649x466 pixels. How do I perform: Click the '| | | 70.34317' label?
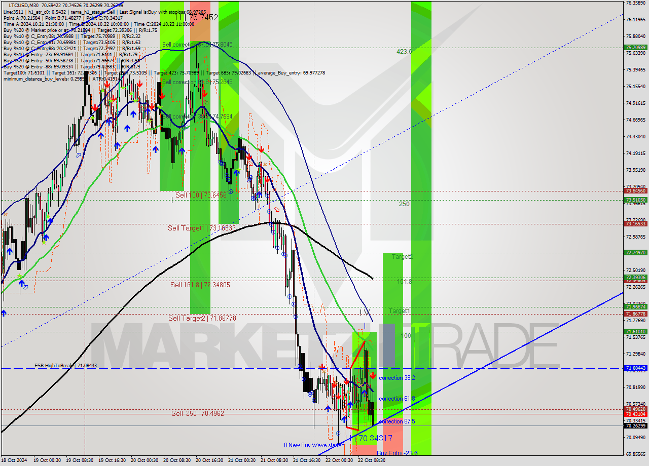click(x=369, y=438)
